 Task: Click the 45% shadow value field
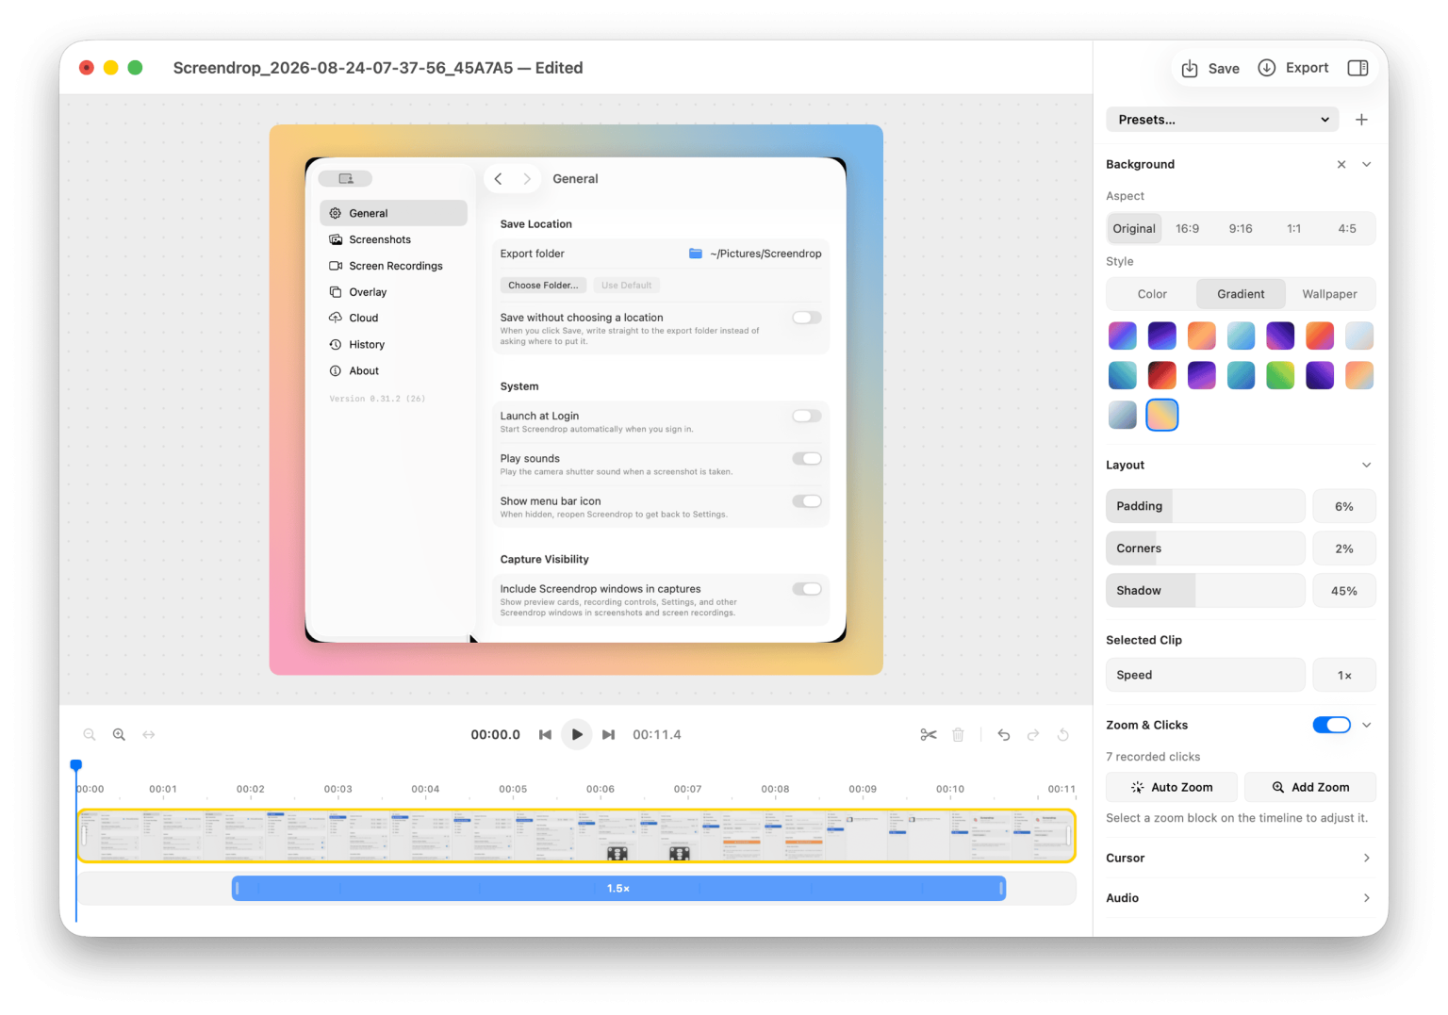pyautogui.click(x=1344, y=591)
